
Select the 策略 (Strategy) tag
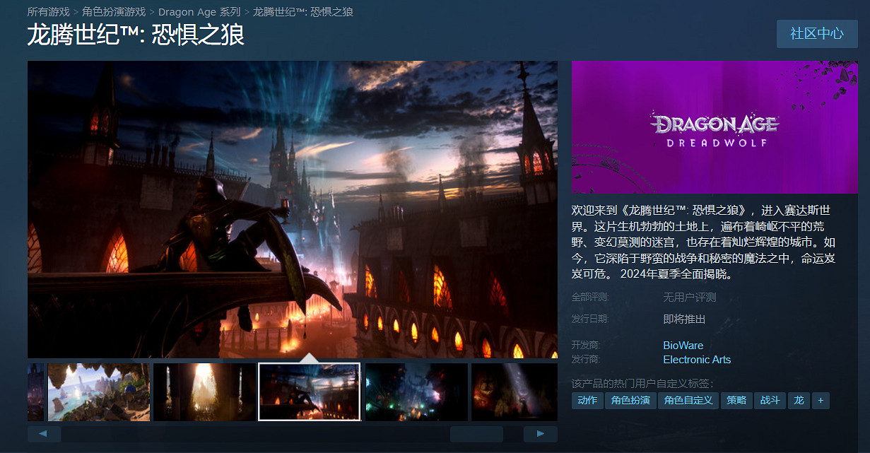click(735, 400)
